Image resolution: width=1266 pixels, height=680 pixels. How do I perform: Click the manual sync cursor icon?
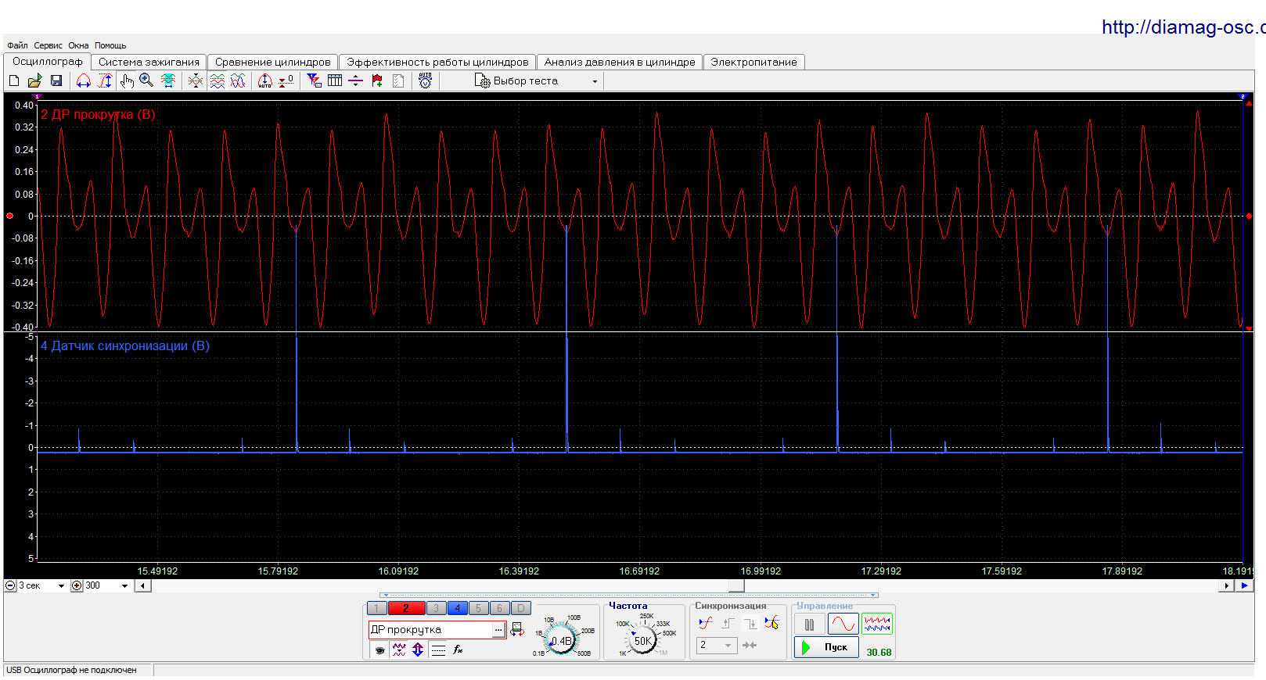(772, 623)
